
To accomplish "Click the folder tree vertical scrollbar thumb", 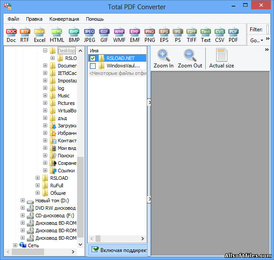I will (x=80, y=197).
